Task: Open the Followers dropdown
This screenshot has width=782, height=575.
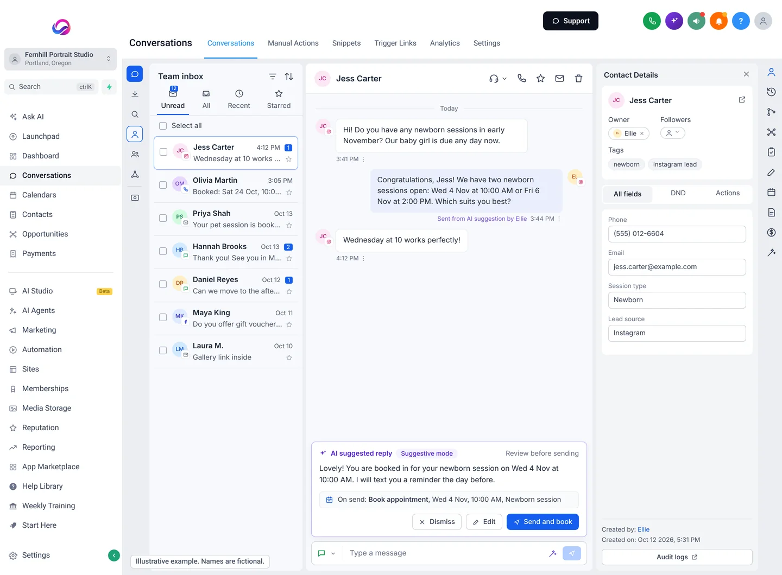Action: 673,133
